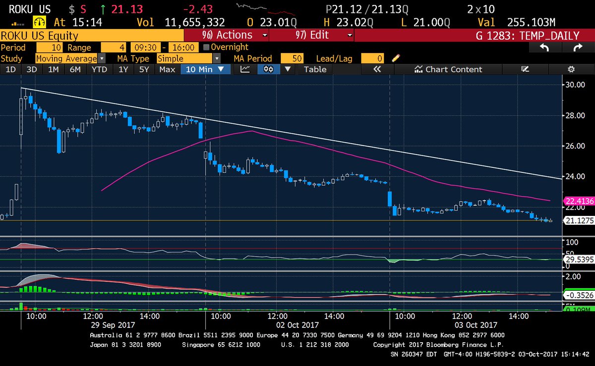The image size is (595, 366).
Task: Click the MACD value label -0.3526
Action: [x=580, y=295]
